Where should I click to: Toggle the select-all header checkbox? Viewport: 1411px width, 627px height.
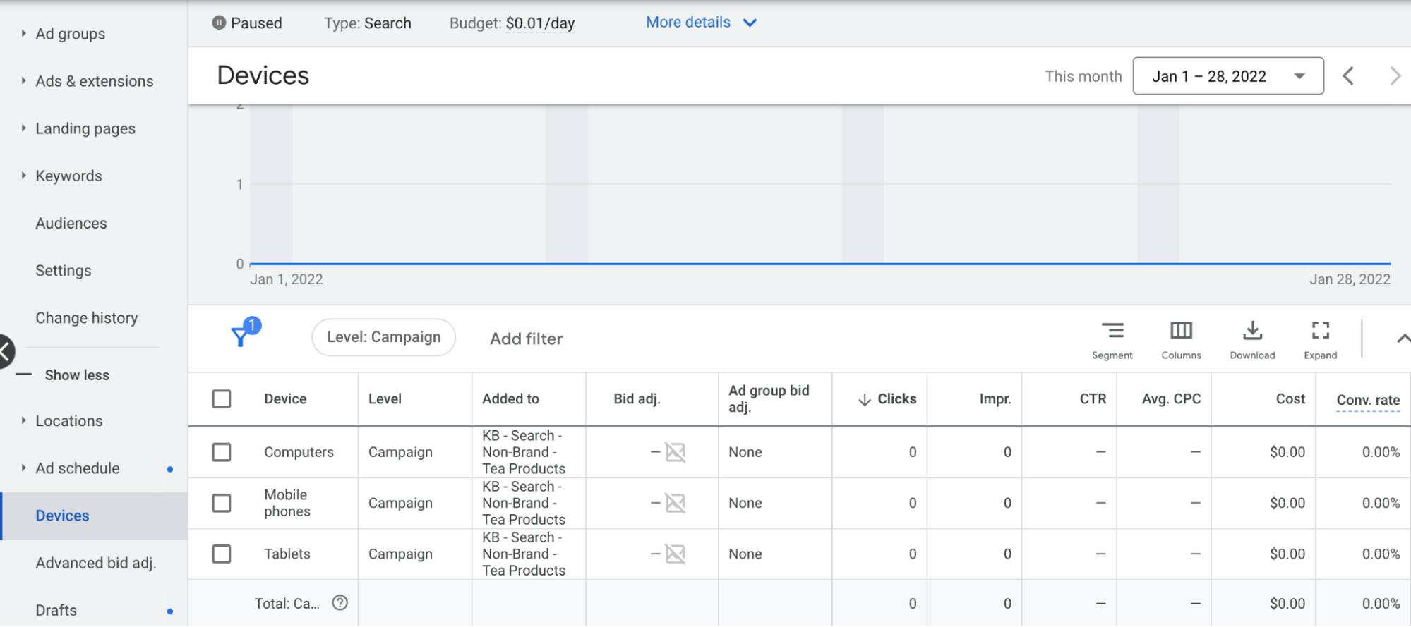tap(222, 398)
